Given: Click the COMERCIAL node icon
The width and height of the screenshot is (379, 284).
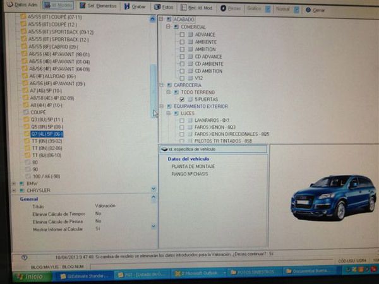Looking at the screenshot, I should tap(176, 27).
